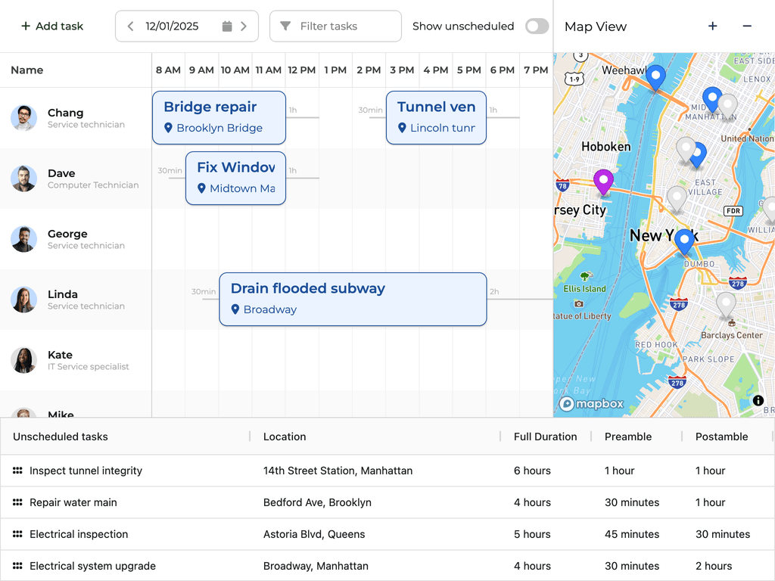The image size is (775, 581).
Task: Go to previous day with left chevron
Action: [130, 26]
